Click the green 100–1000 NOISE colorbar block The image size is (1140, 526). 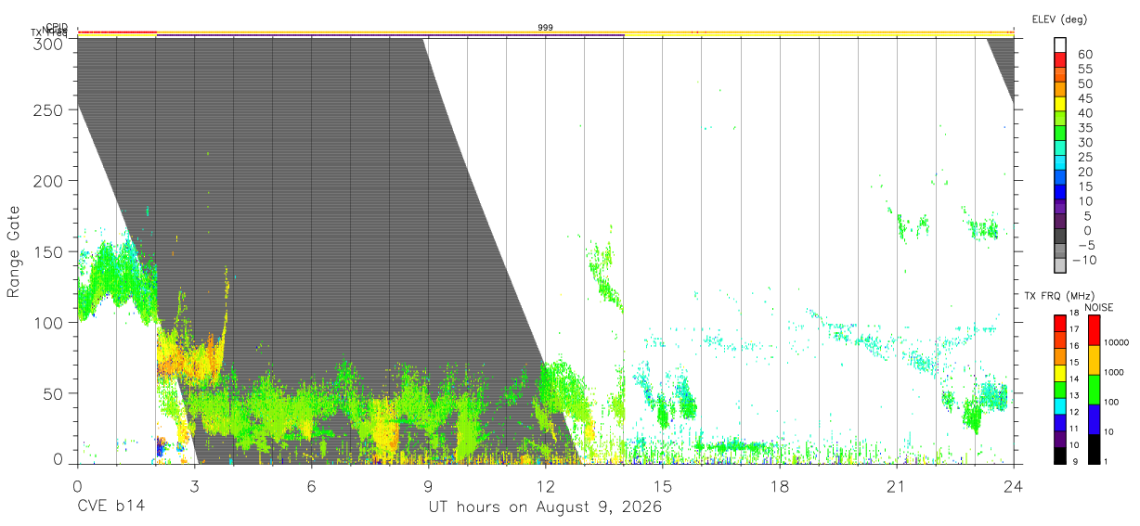point(1093,389)
